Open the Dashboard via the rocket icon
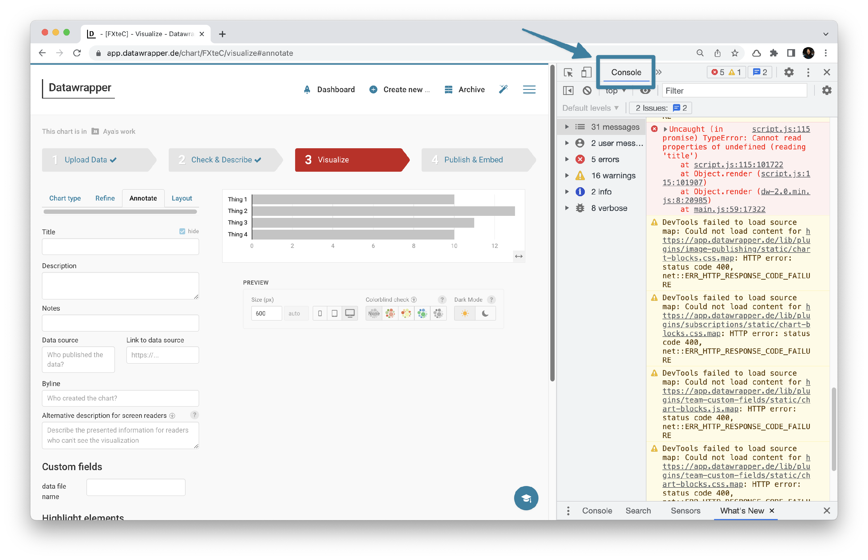 (307, 90)
